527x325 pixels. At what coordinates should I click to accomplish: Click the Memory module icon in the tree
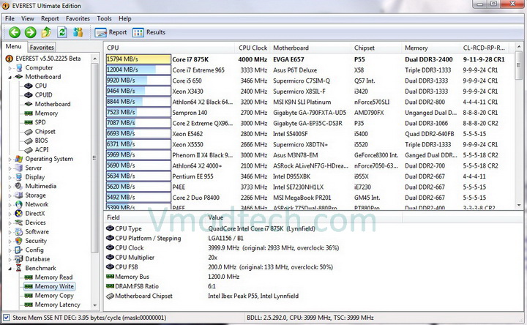(29, 113)
